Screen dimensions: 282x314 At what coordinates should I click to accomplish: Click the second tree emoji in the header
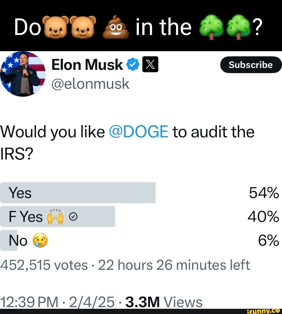[x=238, y=27]
